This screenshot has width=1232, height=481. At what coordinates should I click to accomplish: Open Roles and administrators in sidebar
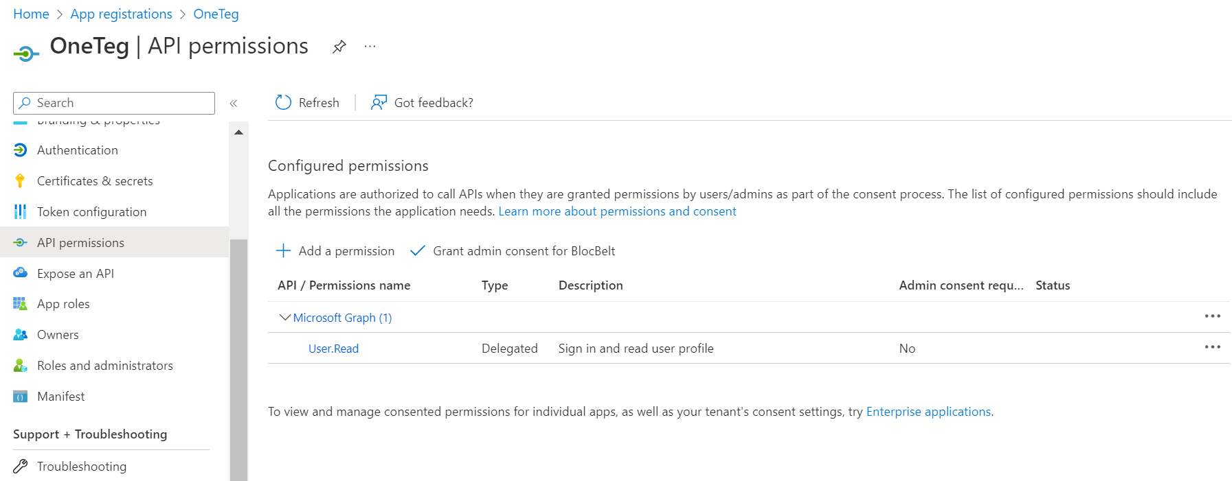tap(104, 366)
